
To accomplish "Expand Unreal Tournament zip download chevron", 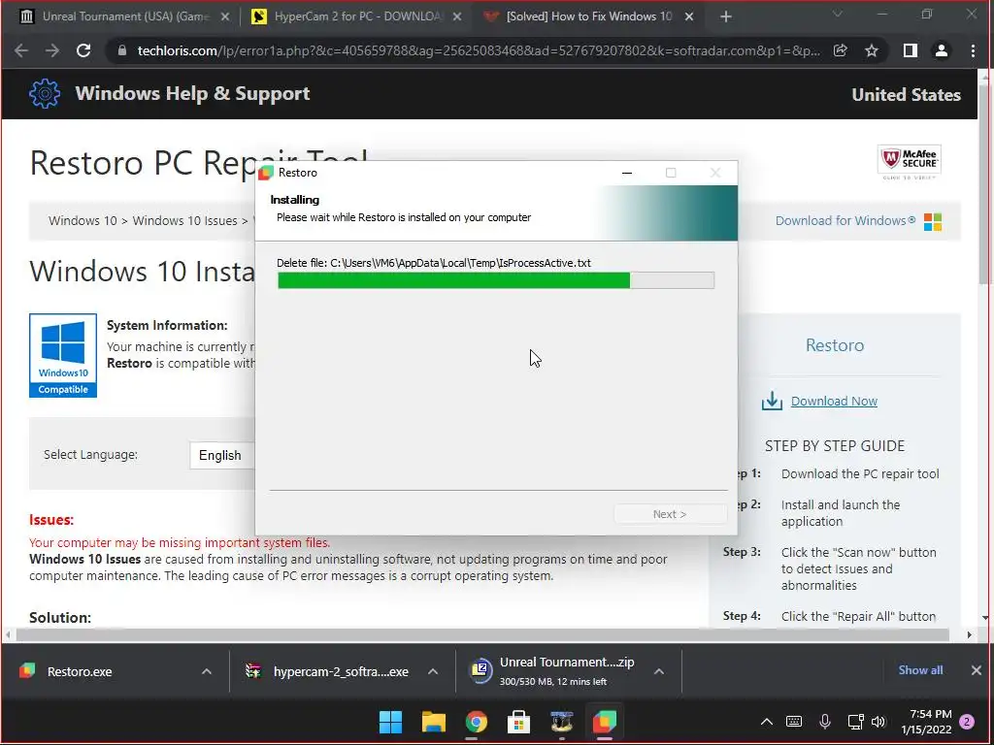I will tap(659, 671).
